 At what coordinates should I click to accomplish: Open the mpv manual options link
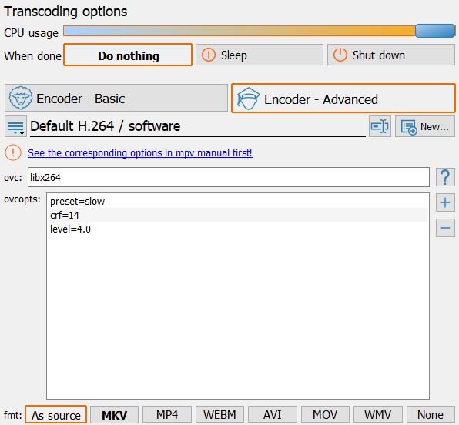[140, 152]
